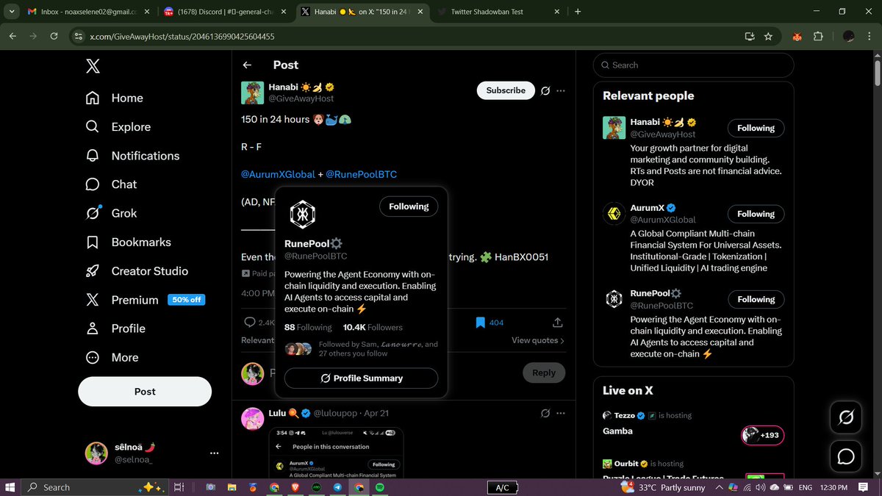Screen dimensions: 882x496
Task: Open Profile in the sidebar
Action: (115, 328)
